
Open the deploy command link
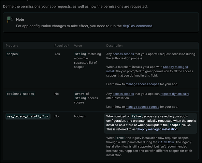click(x=137, y=26)
